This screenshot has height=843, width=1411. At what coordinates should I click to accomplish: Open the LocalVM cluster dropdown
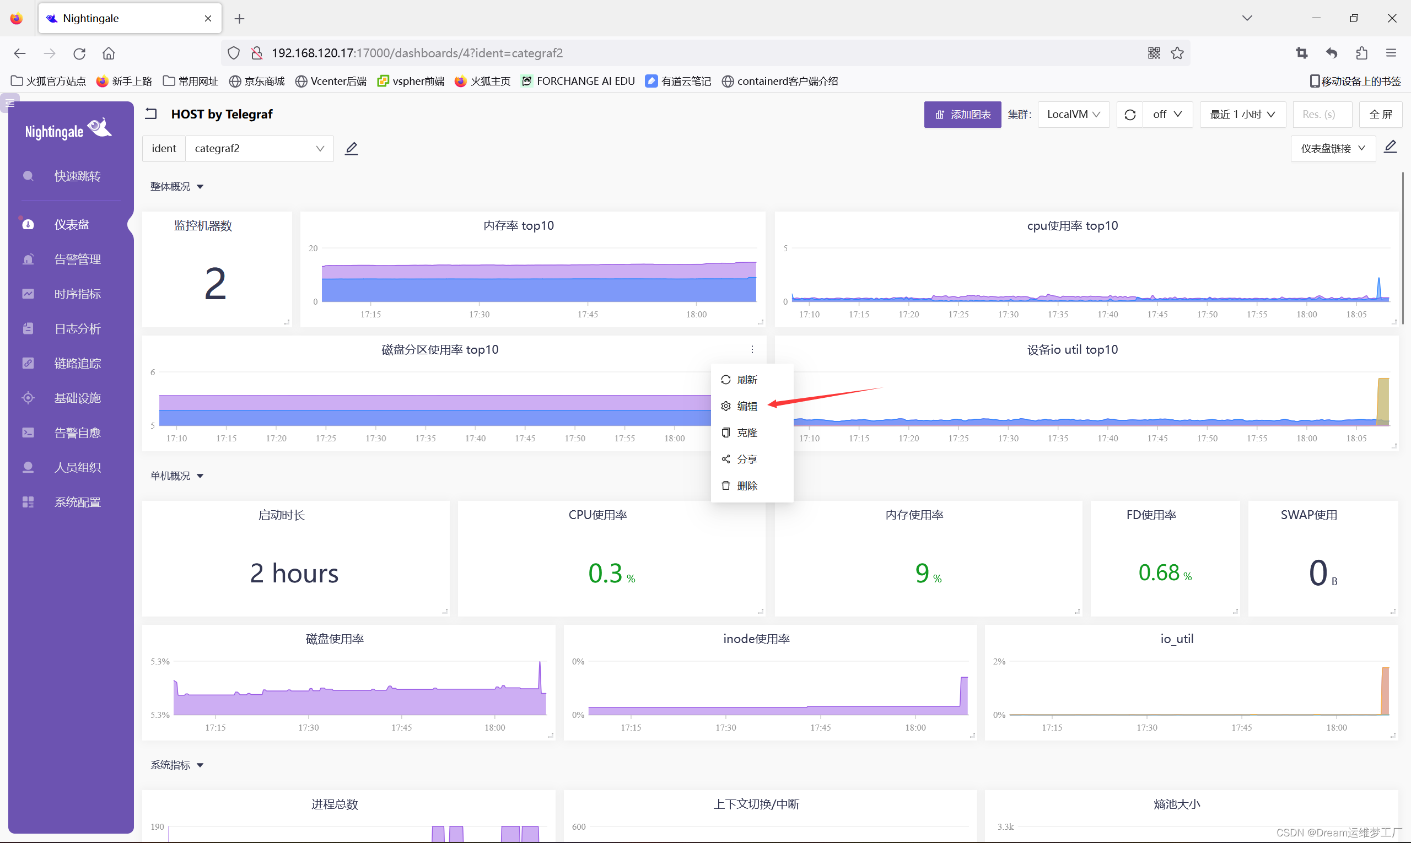[1073, 115]
